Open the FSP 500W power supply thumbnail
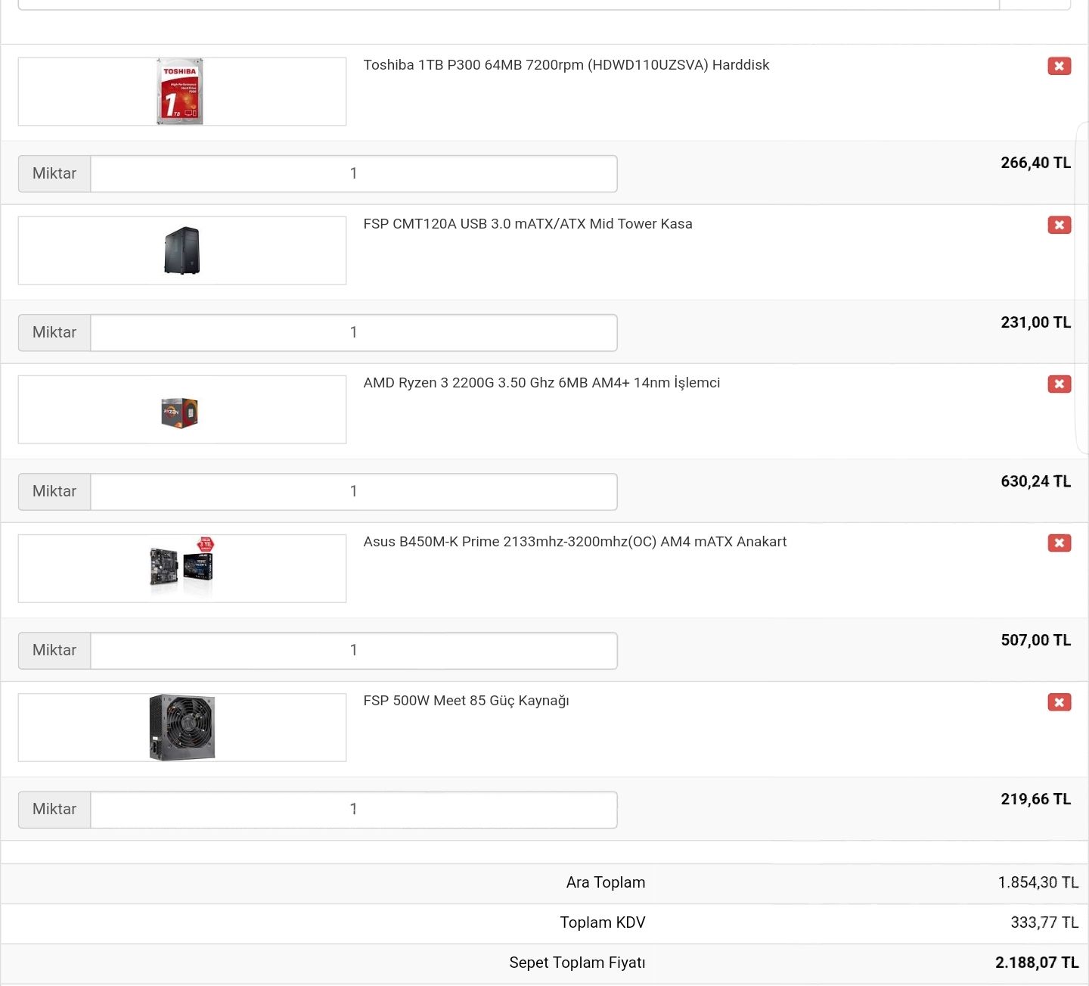This screenshot has height=986, width=1089. click(x=181, y=726)
